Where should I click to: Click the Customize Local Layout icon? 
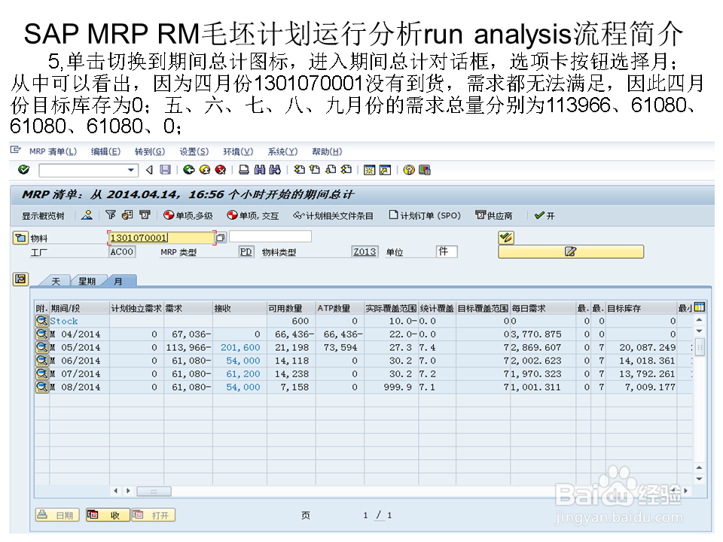[425, 170]
